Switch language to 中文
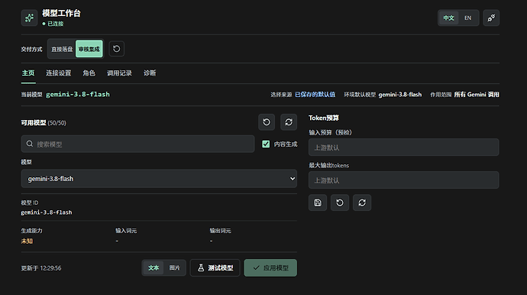 coord(448,18)
